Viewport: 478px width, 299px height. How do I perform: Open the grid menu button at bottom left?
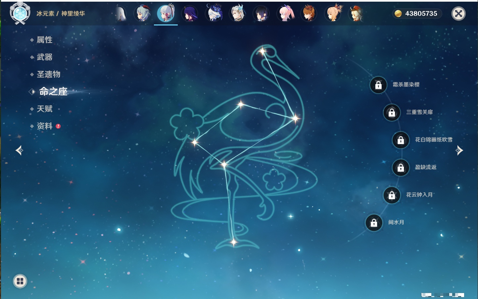point(20,281)
